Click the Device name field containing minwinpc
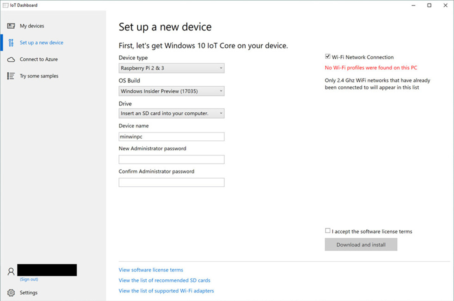Image resolution: width=454 pixels, height=301 pixels. coord(172,137)
